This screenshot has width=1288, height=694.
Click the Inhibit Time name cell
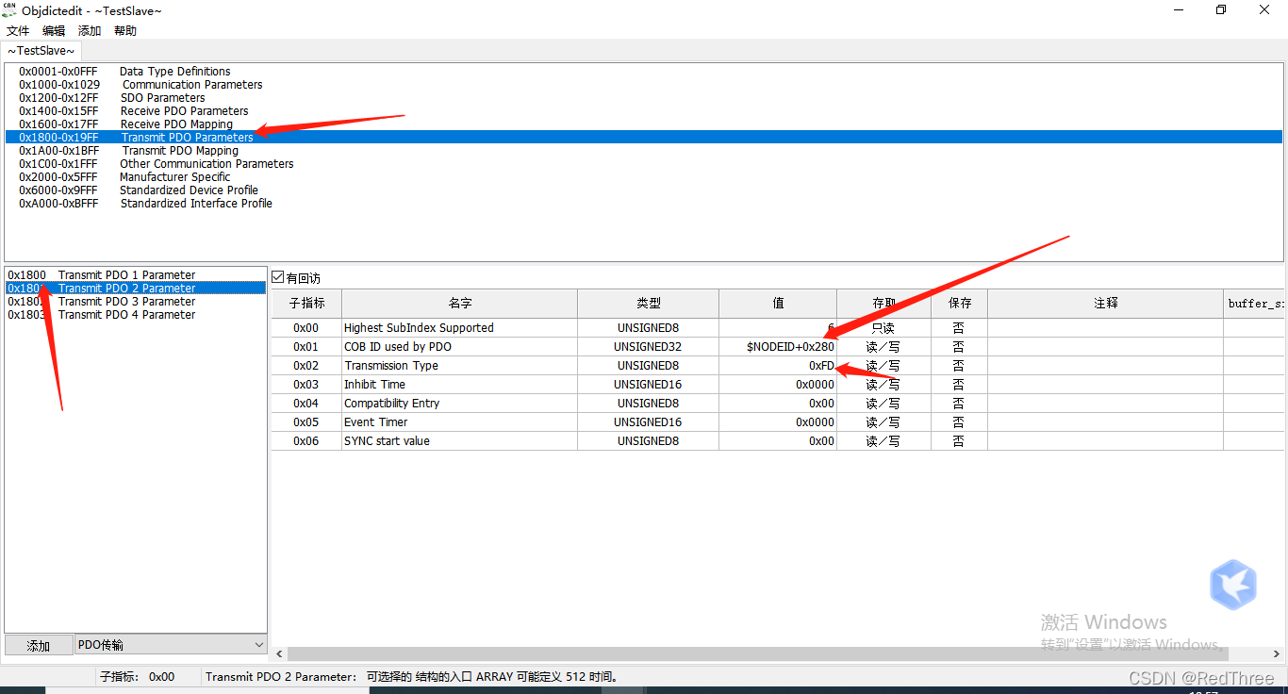[x=459, y=385]
